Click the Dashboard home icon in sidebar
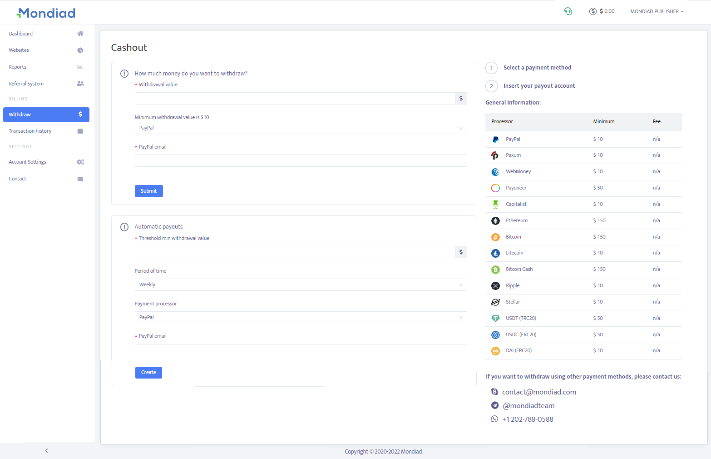 tap(80, 34)
